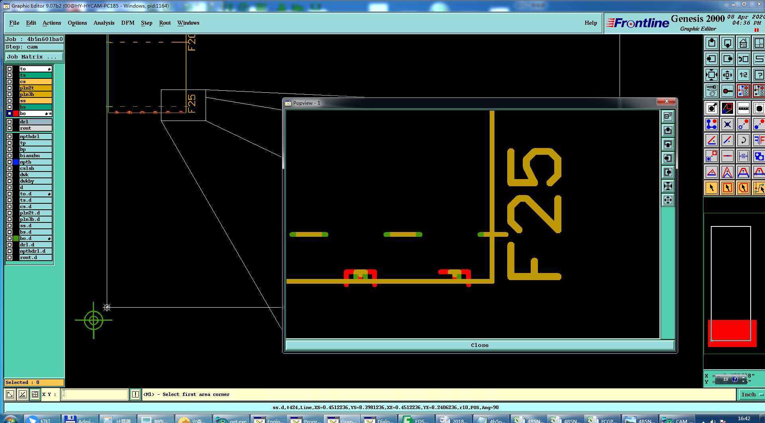Screen dimensions: 765x423
Task: Open the File menu
Action: 14,23
